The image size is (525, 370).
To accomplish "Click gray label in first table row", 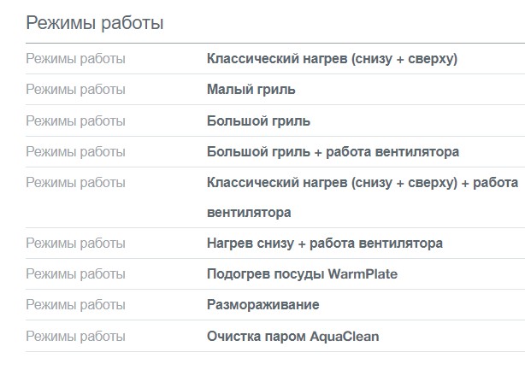I will pyautogui.click(x=75, y=59).
